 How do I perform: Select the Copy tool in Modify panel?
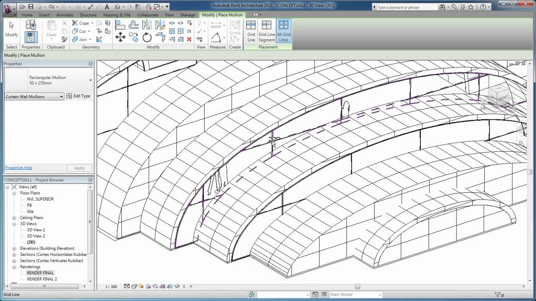coord(134,38)
